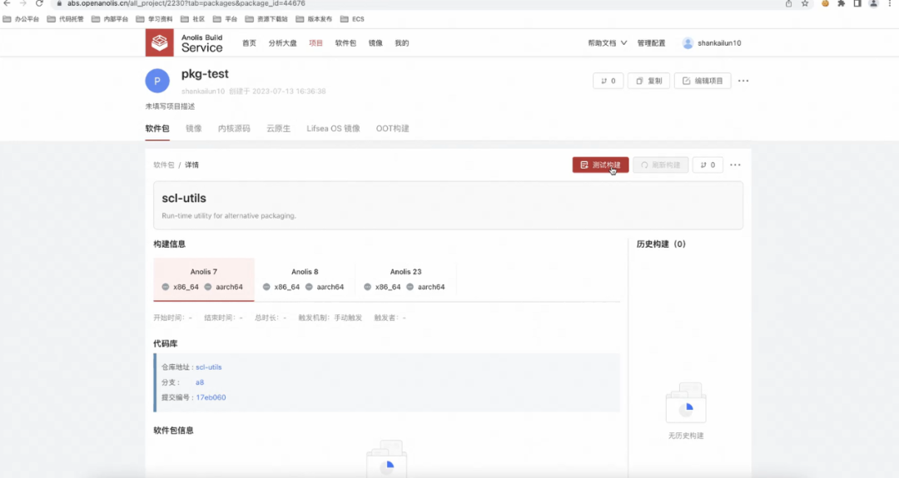Open commit 17eb060 link

(211, 397)
